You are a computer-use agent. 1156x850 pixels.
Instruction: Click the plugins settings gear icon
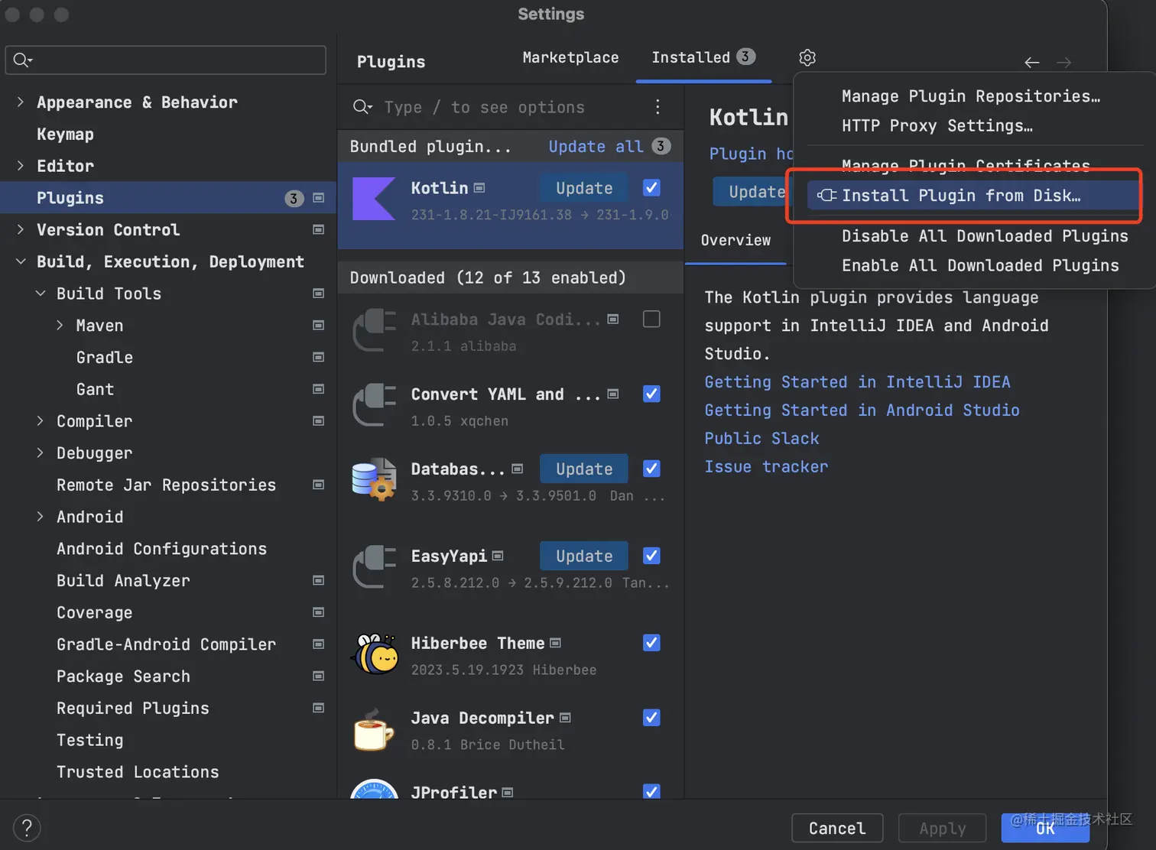click(807, 57)
